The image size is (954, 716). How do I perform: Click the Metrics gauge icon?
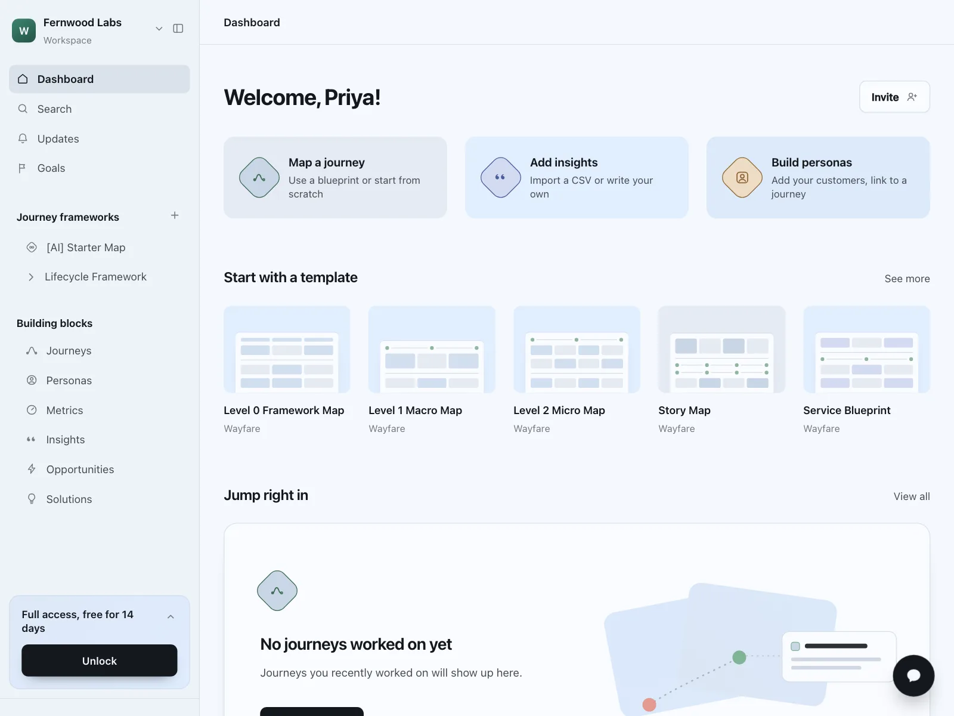coord(32,410)
